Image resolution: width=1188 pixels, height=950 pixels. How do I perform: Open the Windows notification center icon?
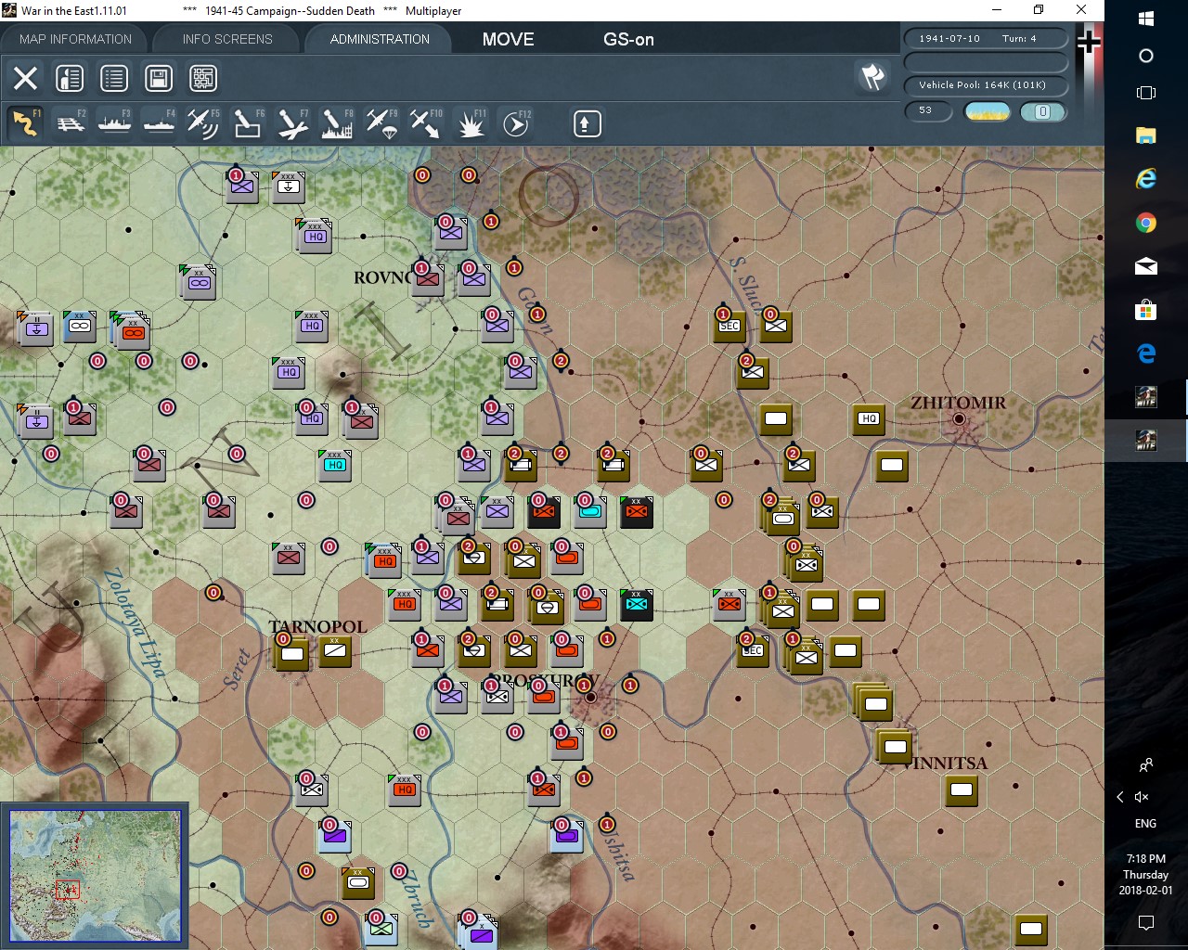[x=1146, y=922]
